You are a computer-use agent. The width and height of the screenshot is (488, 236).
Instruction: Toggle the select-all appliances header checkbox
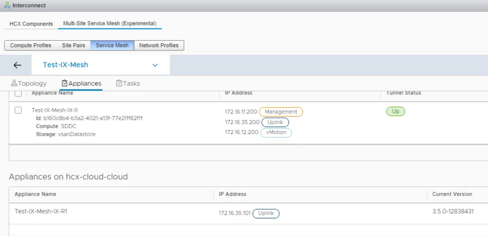pyautogui.click(x=18, y=93)
